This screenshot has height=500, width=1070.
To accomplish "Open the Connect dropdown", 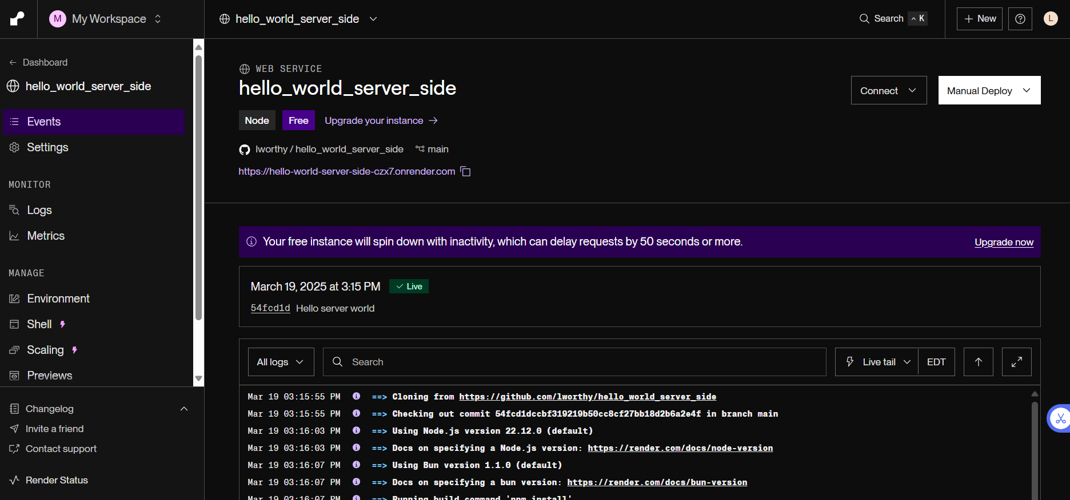I will coord(888,91).
